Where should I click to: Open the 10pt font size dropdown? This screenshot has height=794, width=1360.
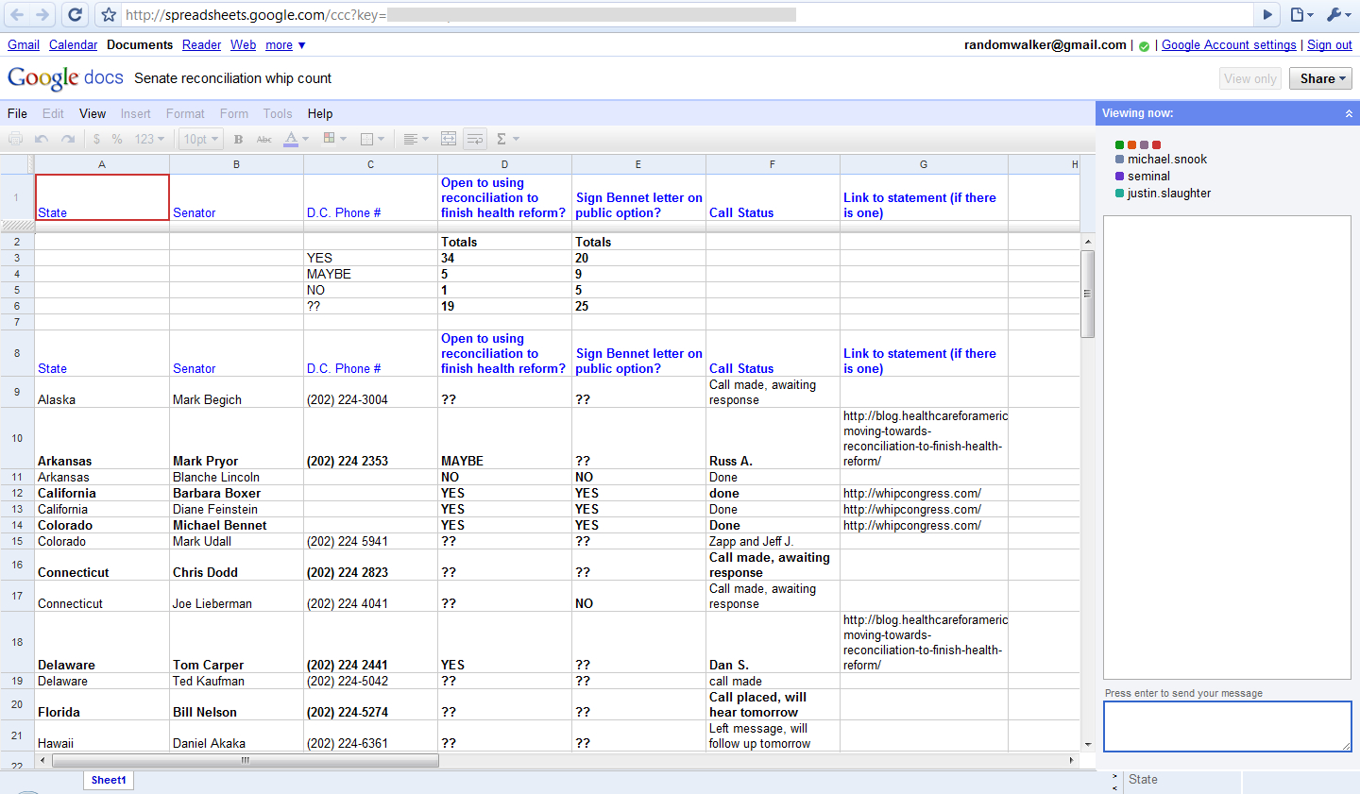coord(200,139)
